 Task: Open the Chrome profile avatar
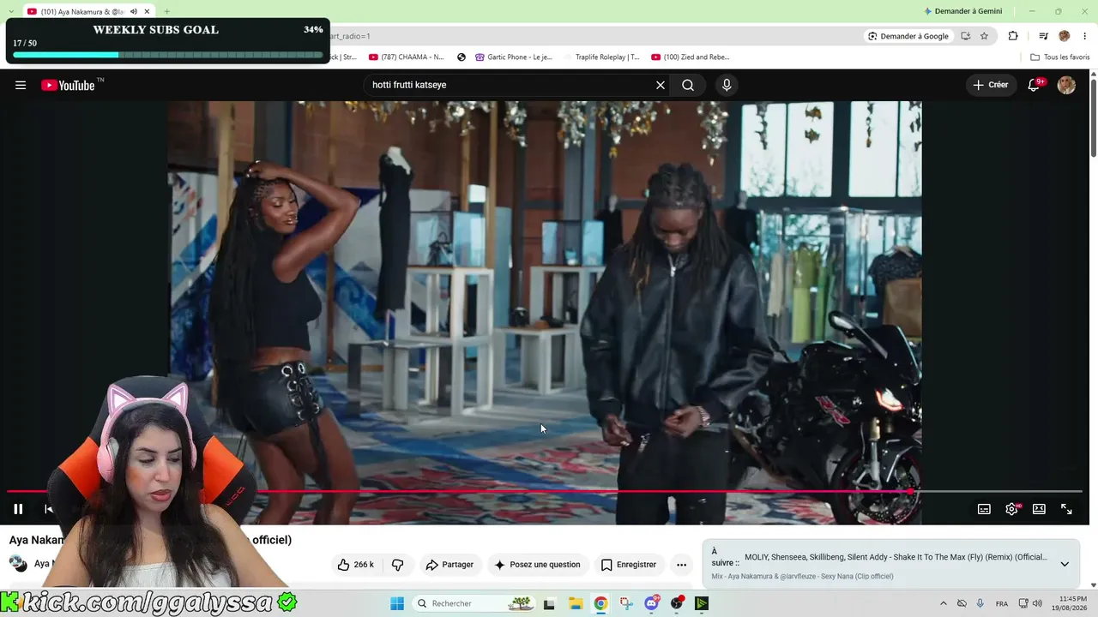click(x=1065, y=36)
